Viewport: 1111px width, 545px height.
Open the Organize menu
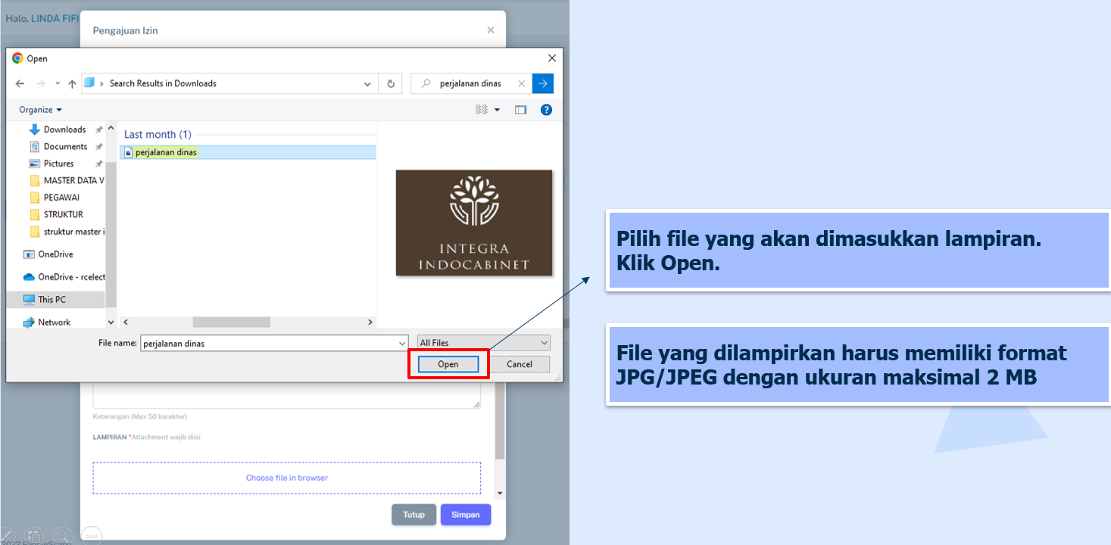click(x=40, y=110)
